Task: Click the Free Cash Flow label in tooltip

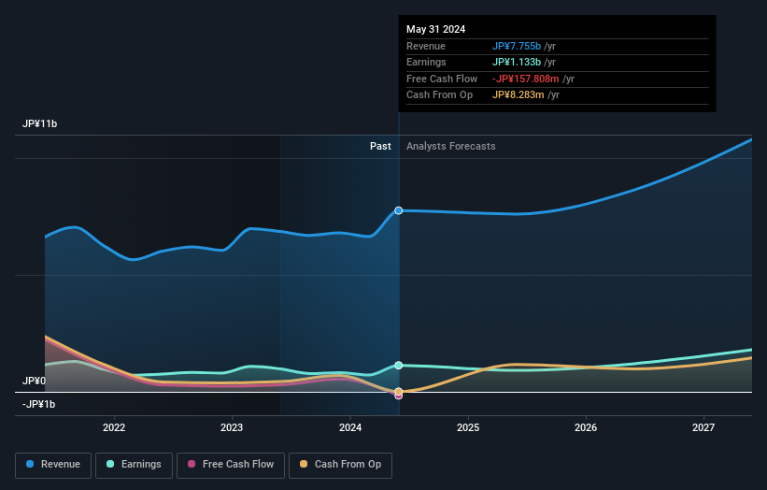Action: coord(442,79)
